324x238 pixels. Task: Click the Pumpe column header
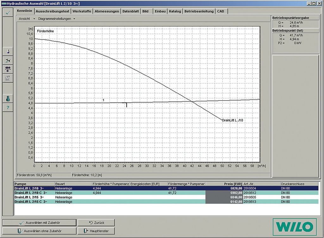[34, 184]
